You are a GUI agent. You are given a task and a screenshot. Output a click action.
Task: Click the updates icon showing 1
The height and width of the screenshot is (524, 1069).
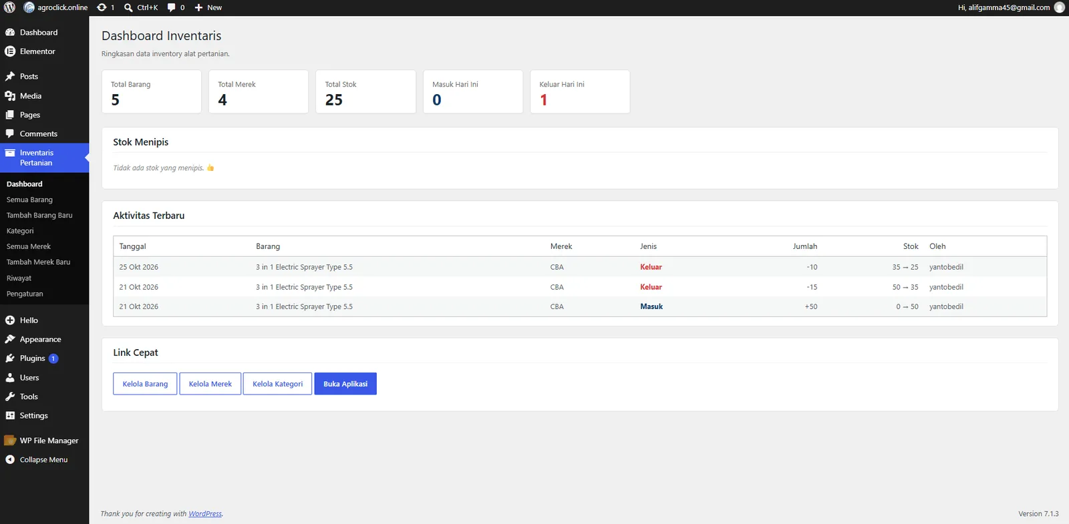click(x=102, y=7)
